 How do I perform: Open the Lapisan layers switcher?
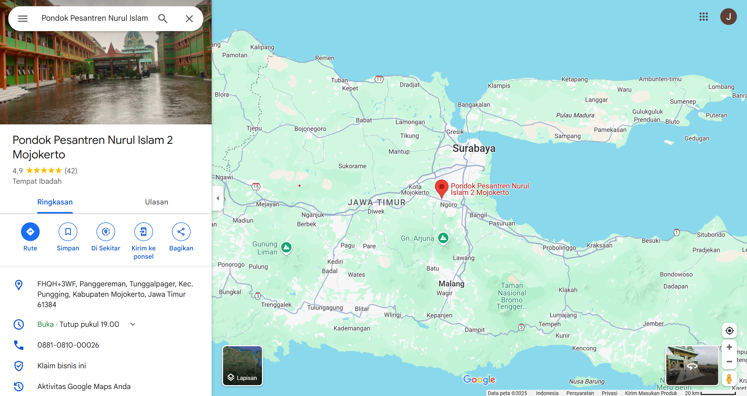click(x=243, y=366)
